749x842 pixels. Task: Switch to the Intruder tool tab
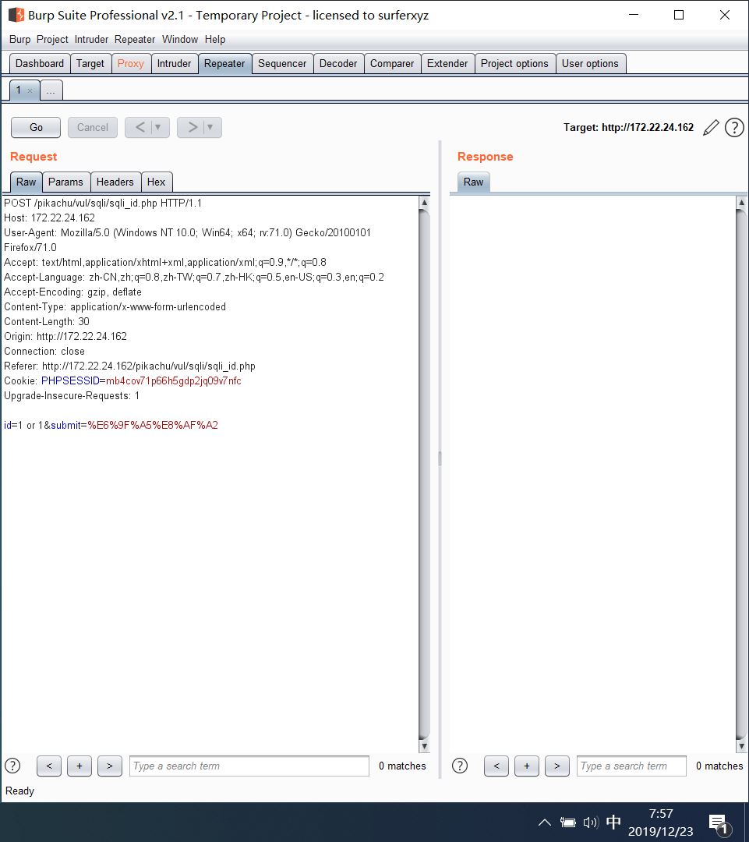174,63
